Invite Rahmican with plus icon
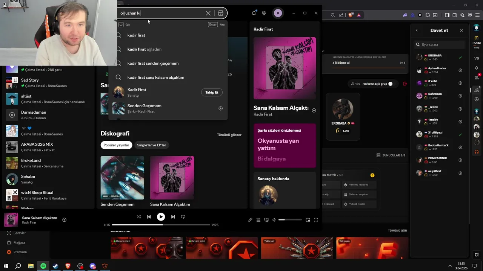 (x=460, y=96)
